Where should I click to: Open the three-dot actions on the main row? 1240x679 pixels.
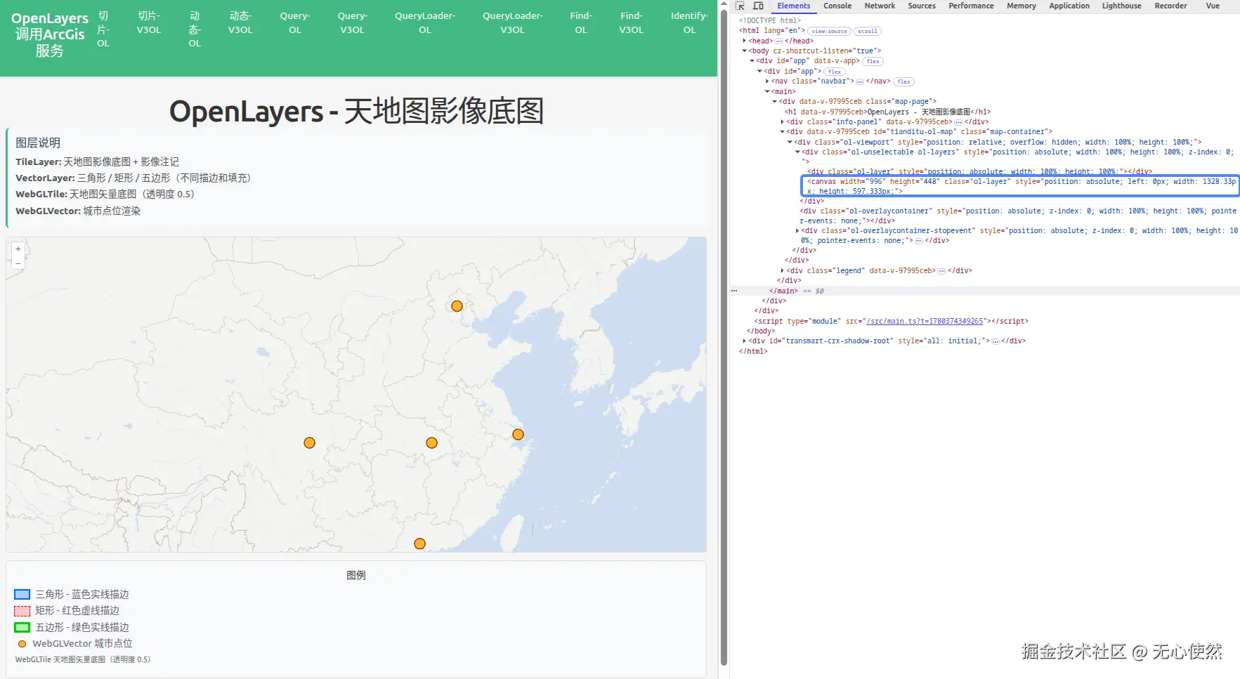point(734,291)
